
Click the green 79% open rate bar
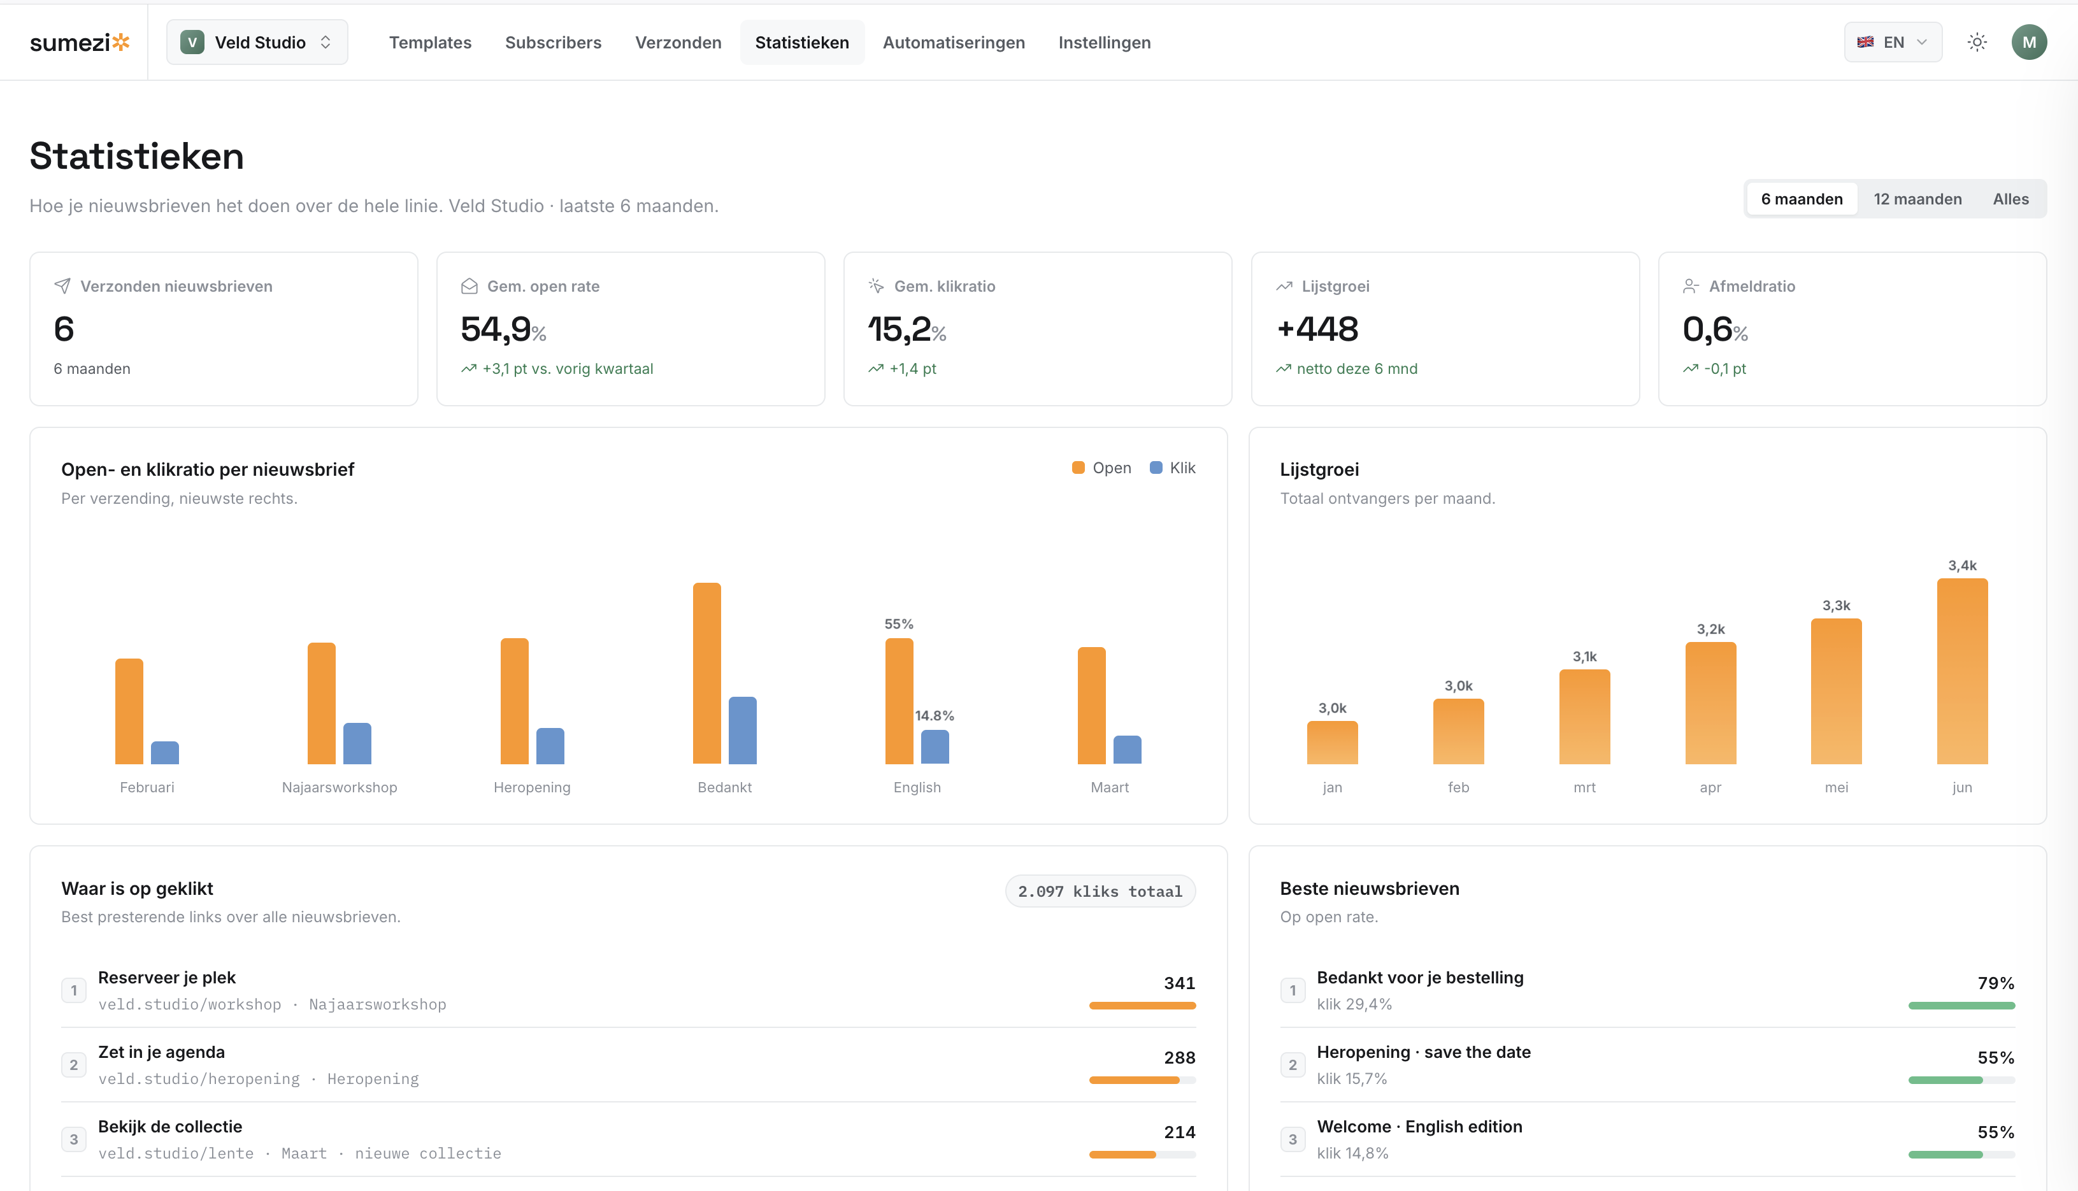[1962, 1005]
